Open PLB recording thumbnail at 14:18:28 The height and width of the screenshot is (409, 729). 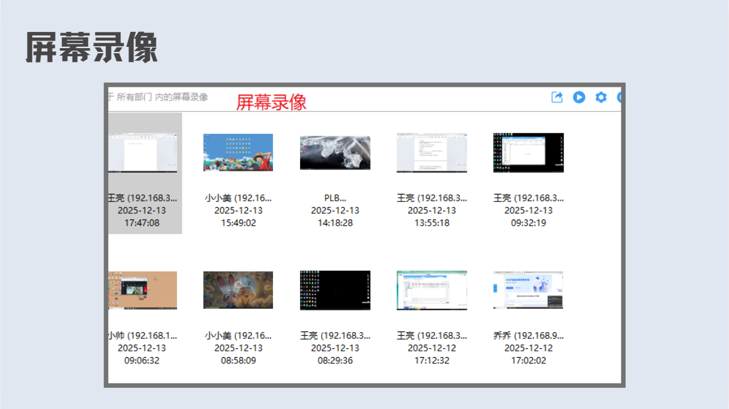coord(334,153)
